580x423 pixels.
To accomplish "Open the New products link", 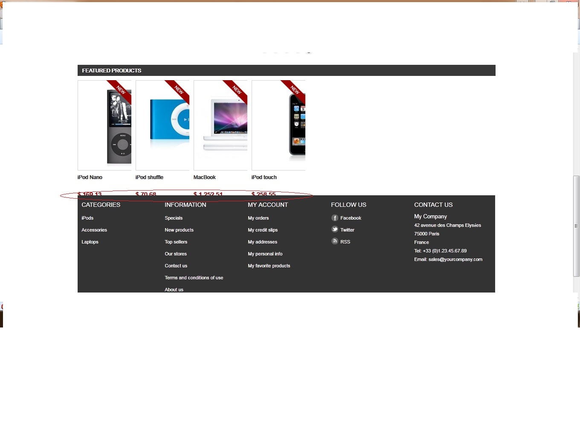I will [x=179, y=230].
